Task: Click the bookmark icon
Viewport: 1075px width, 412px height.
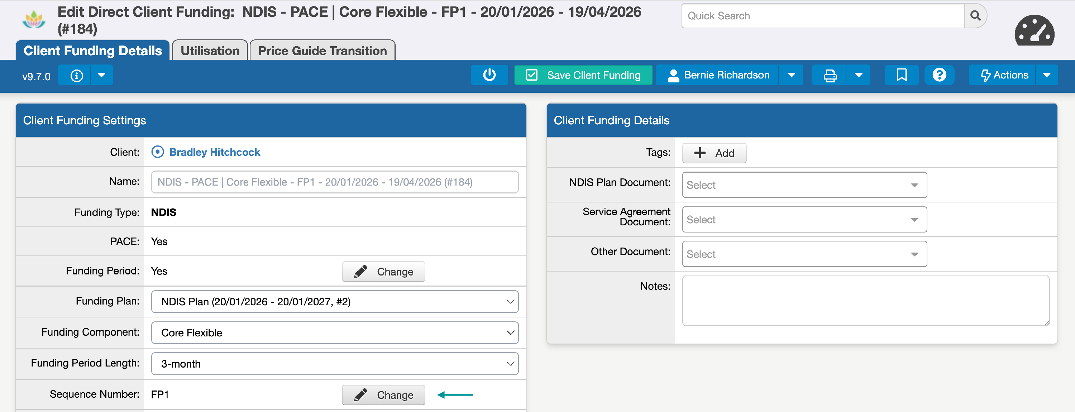Action: point(902,75)
